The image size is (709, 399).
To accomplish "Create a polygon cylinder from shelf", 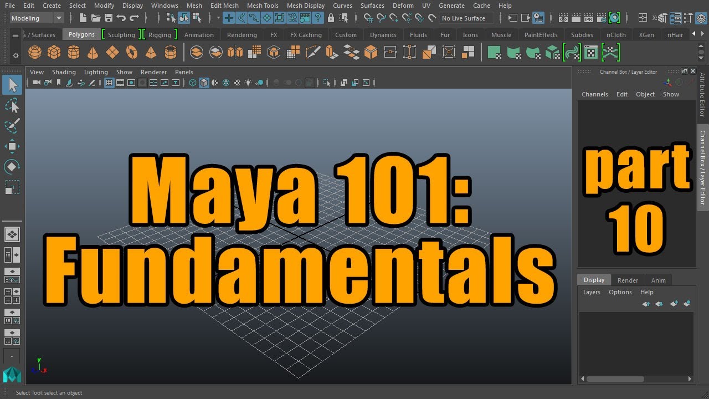I will (x=74, y=53).
